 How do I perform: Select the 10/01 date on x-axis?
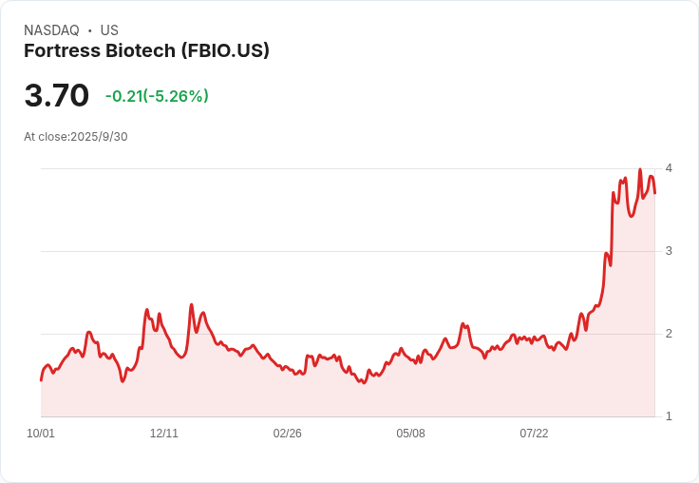click(x=41, y=434)
